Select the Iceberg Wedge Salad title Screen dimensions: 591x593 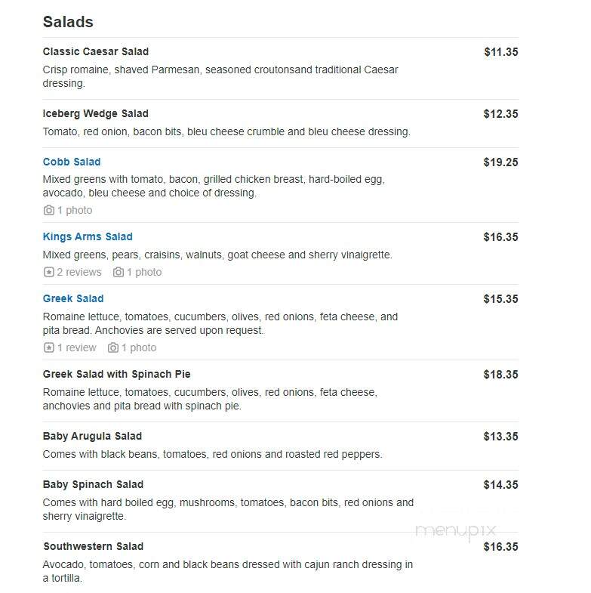(x=96, y=113)
